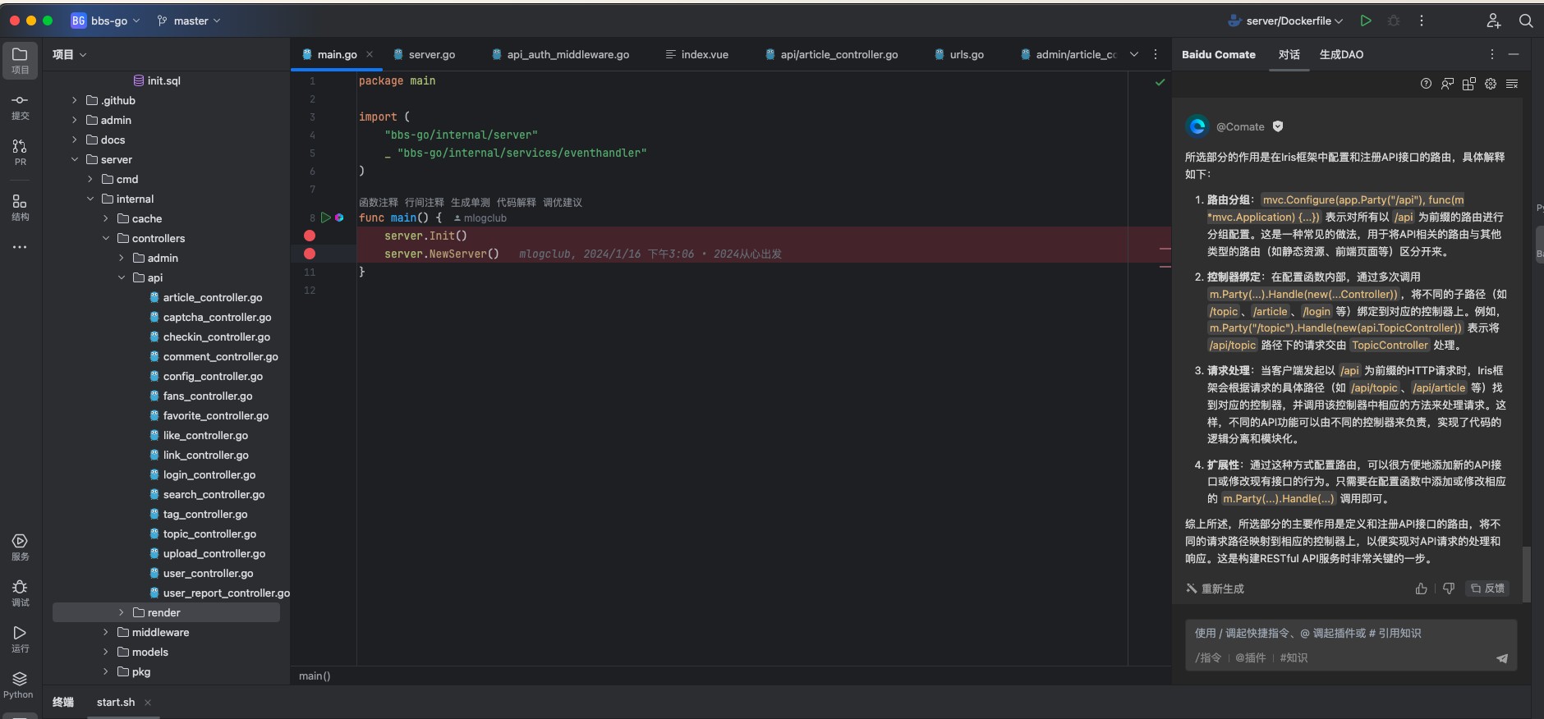Image resolution: width=1544 pixels, height=719 pixels.
Task: Open the Structure (结构) tool window
Action: [x=20, y=208]
